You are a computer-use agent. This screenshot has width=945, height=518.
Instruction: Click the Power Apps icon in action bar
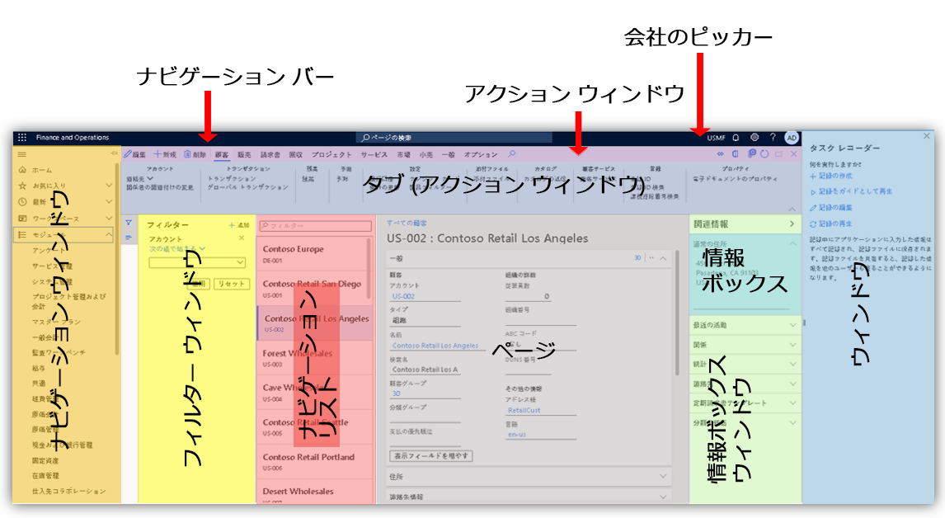click(x=720, y=153)
